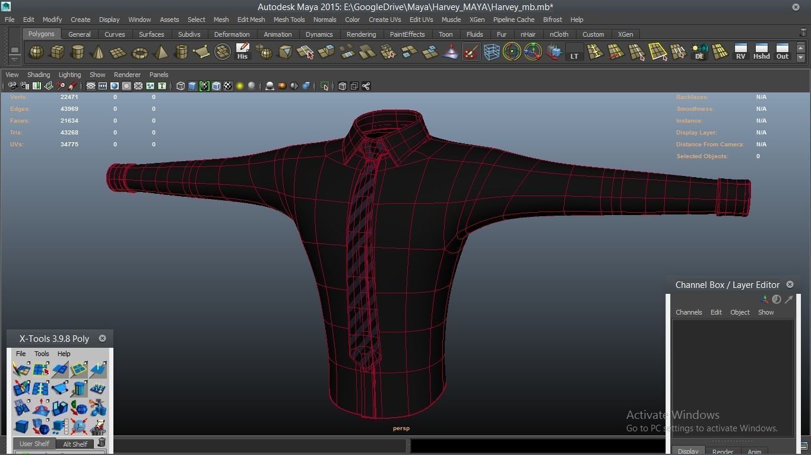Open Channel Box Object menu
Screen dimensions: 811x455
point(740,312)
